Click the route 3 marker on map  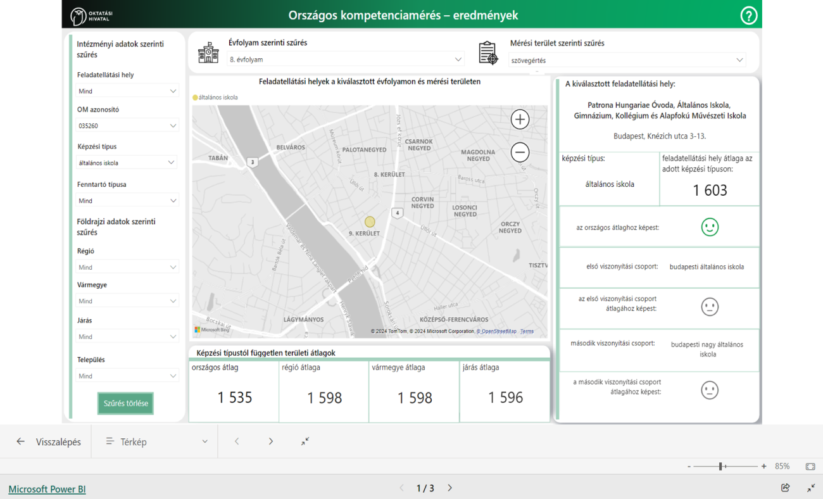tap(252, 162)
